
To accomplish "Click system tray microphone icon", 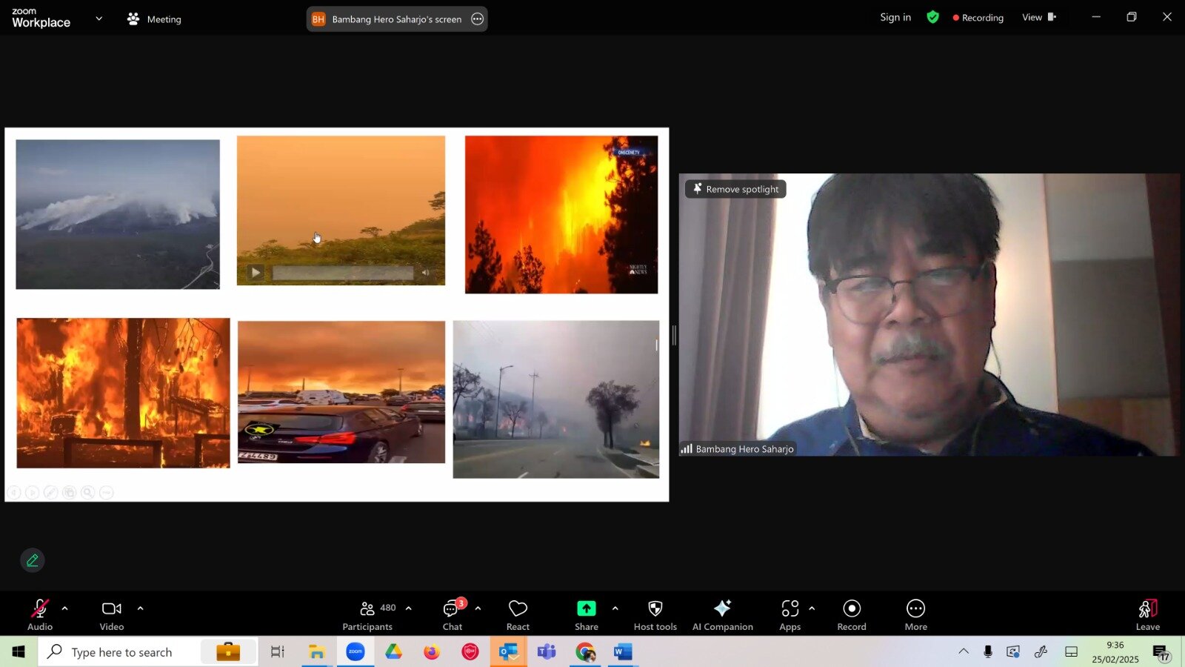I will [988, 652].
